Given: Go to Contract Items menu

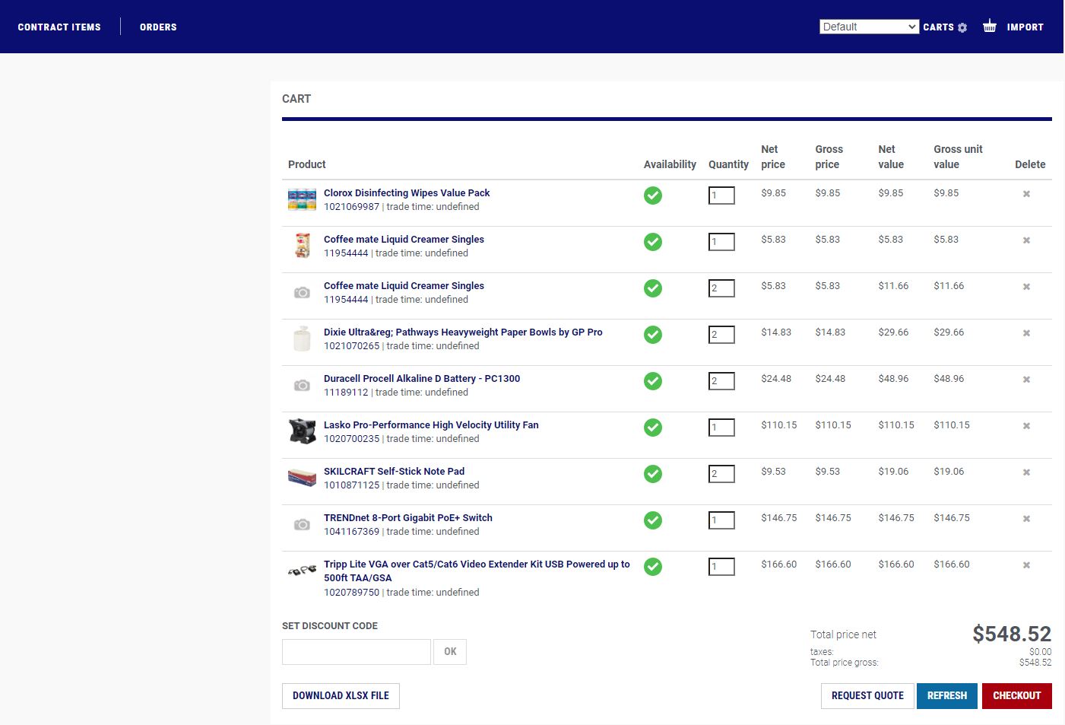Looking at the screenshot, I should pyautogui.click(x=59, y=27).
